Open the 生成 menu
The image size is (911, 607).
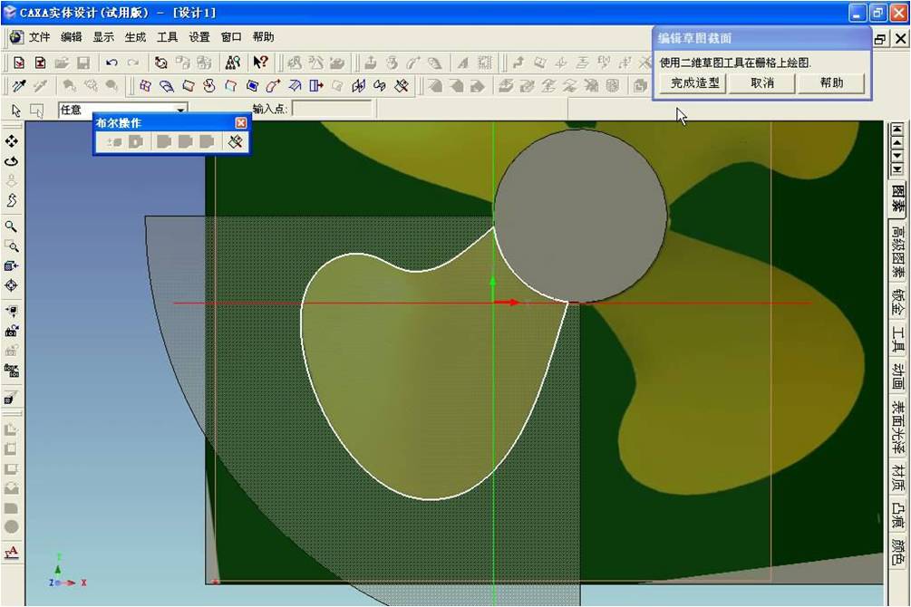tap(135, 37)
